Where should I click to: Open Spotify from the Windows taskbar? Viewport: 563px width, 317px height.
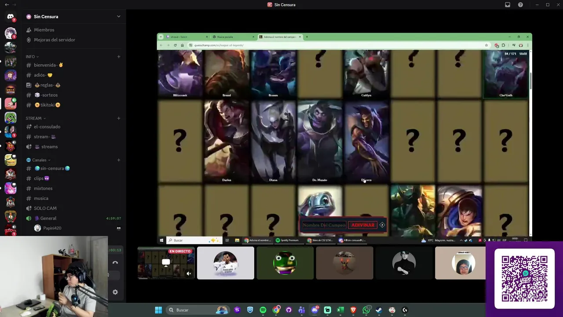(263, 310)
